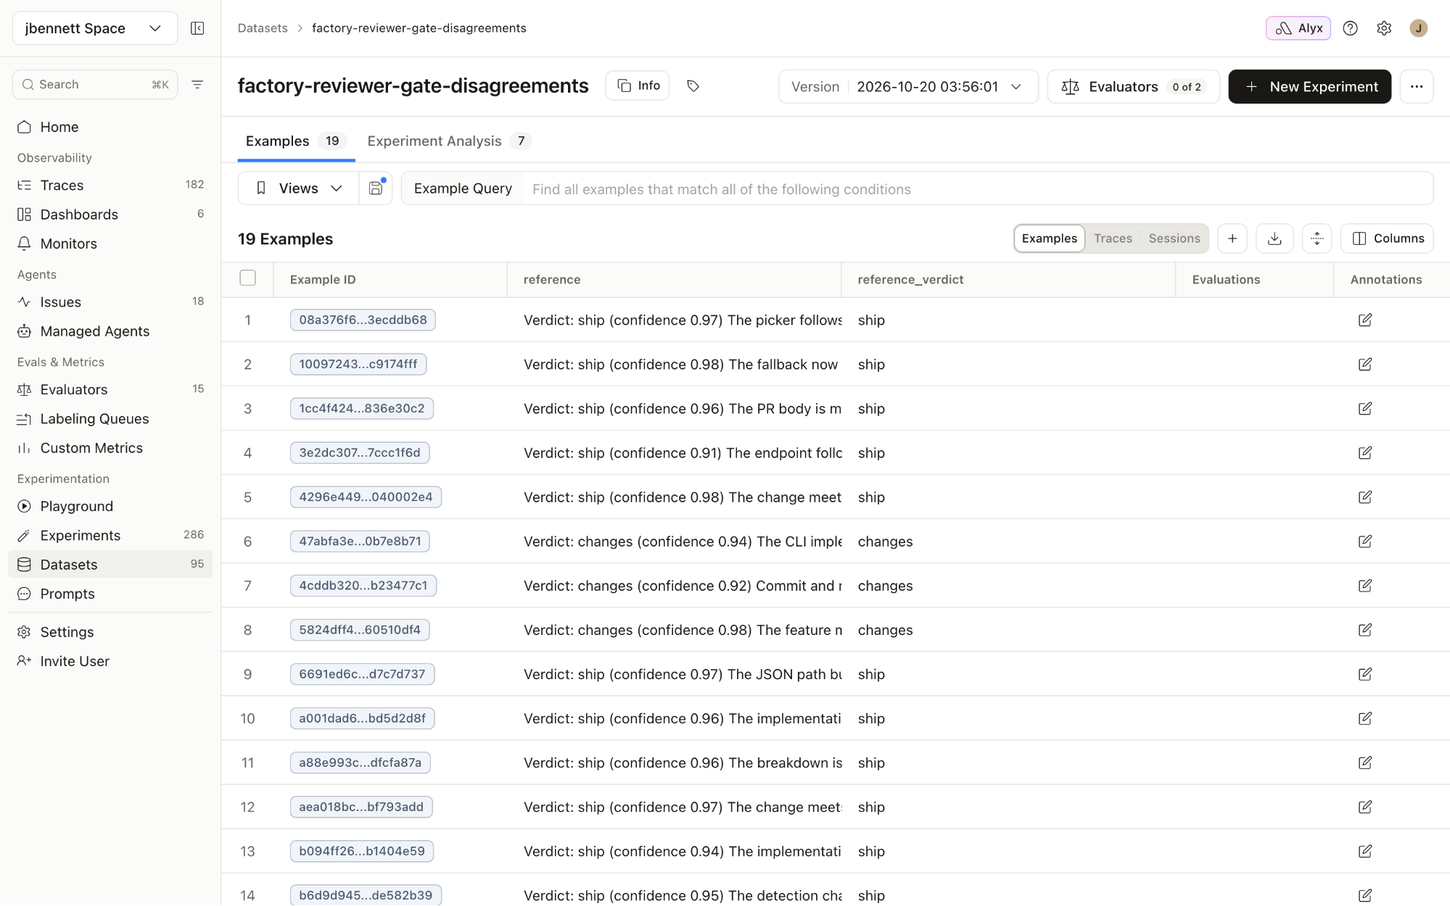The height and width of the screenshot is (906, 1450).
Task: Annotate example 5824dff4...60510df4
Action: tap(1365, 630)
